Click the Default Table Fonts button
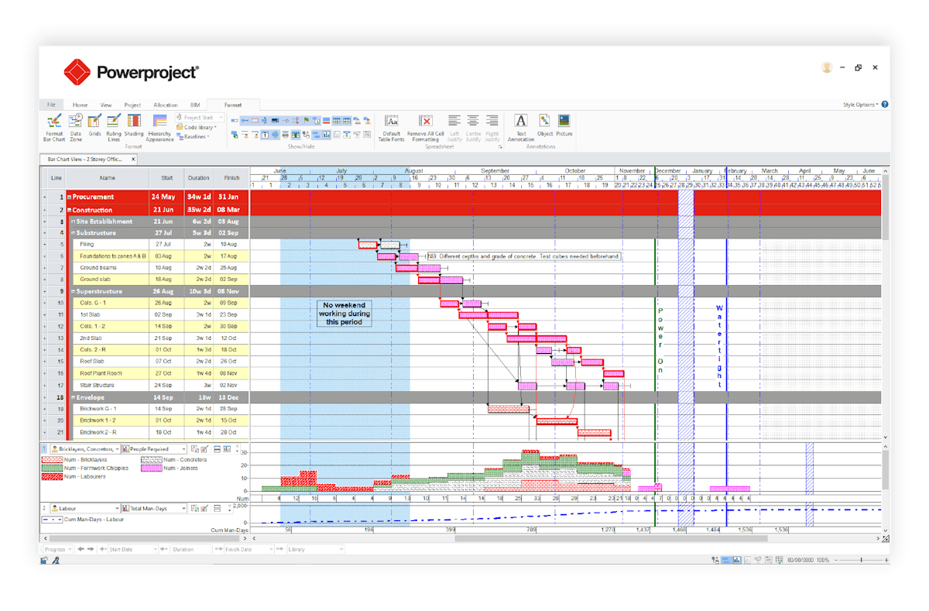929x611 pixels. (x=392, y=126)
